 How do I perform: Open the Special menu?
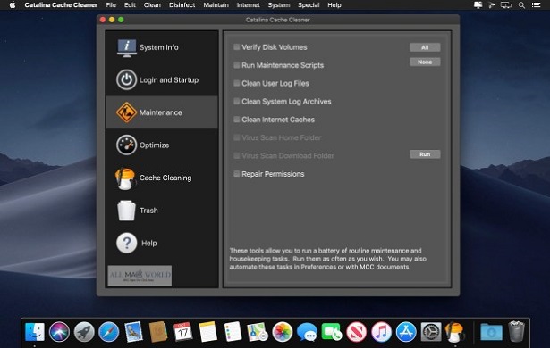pos(309,5)
